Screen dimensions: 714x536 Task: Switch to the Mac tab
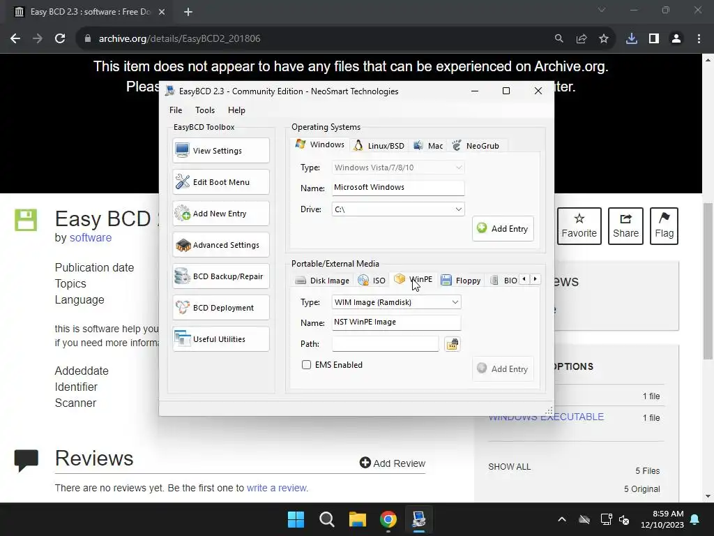428,146
